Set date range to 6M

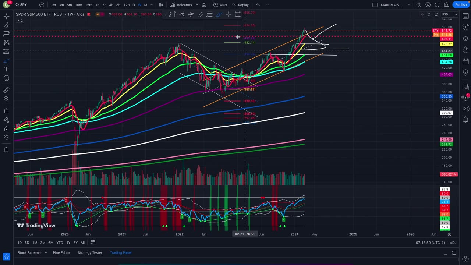[x=50, y=243]
